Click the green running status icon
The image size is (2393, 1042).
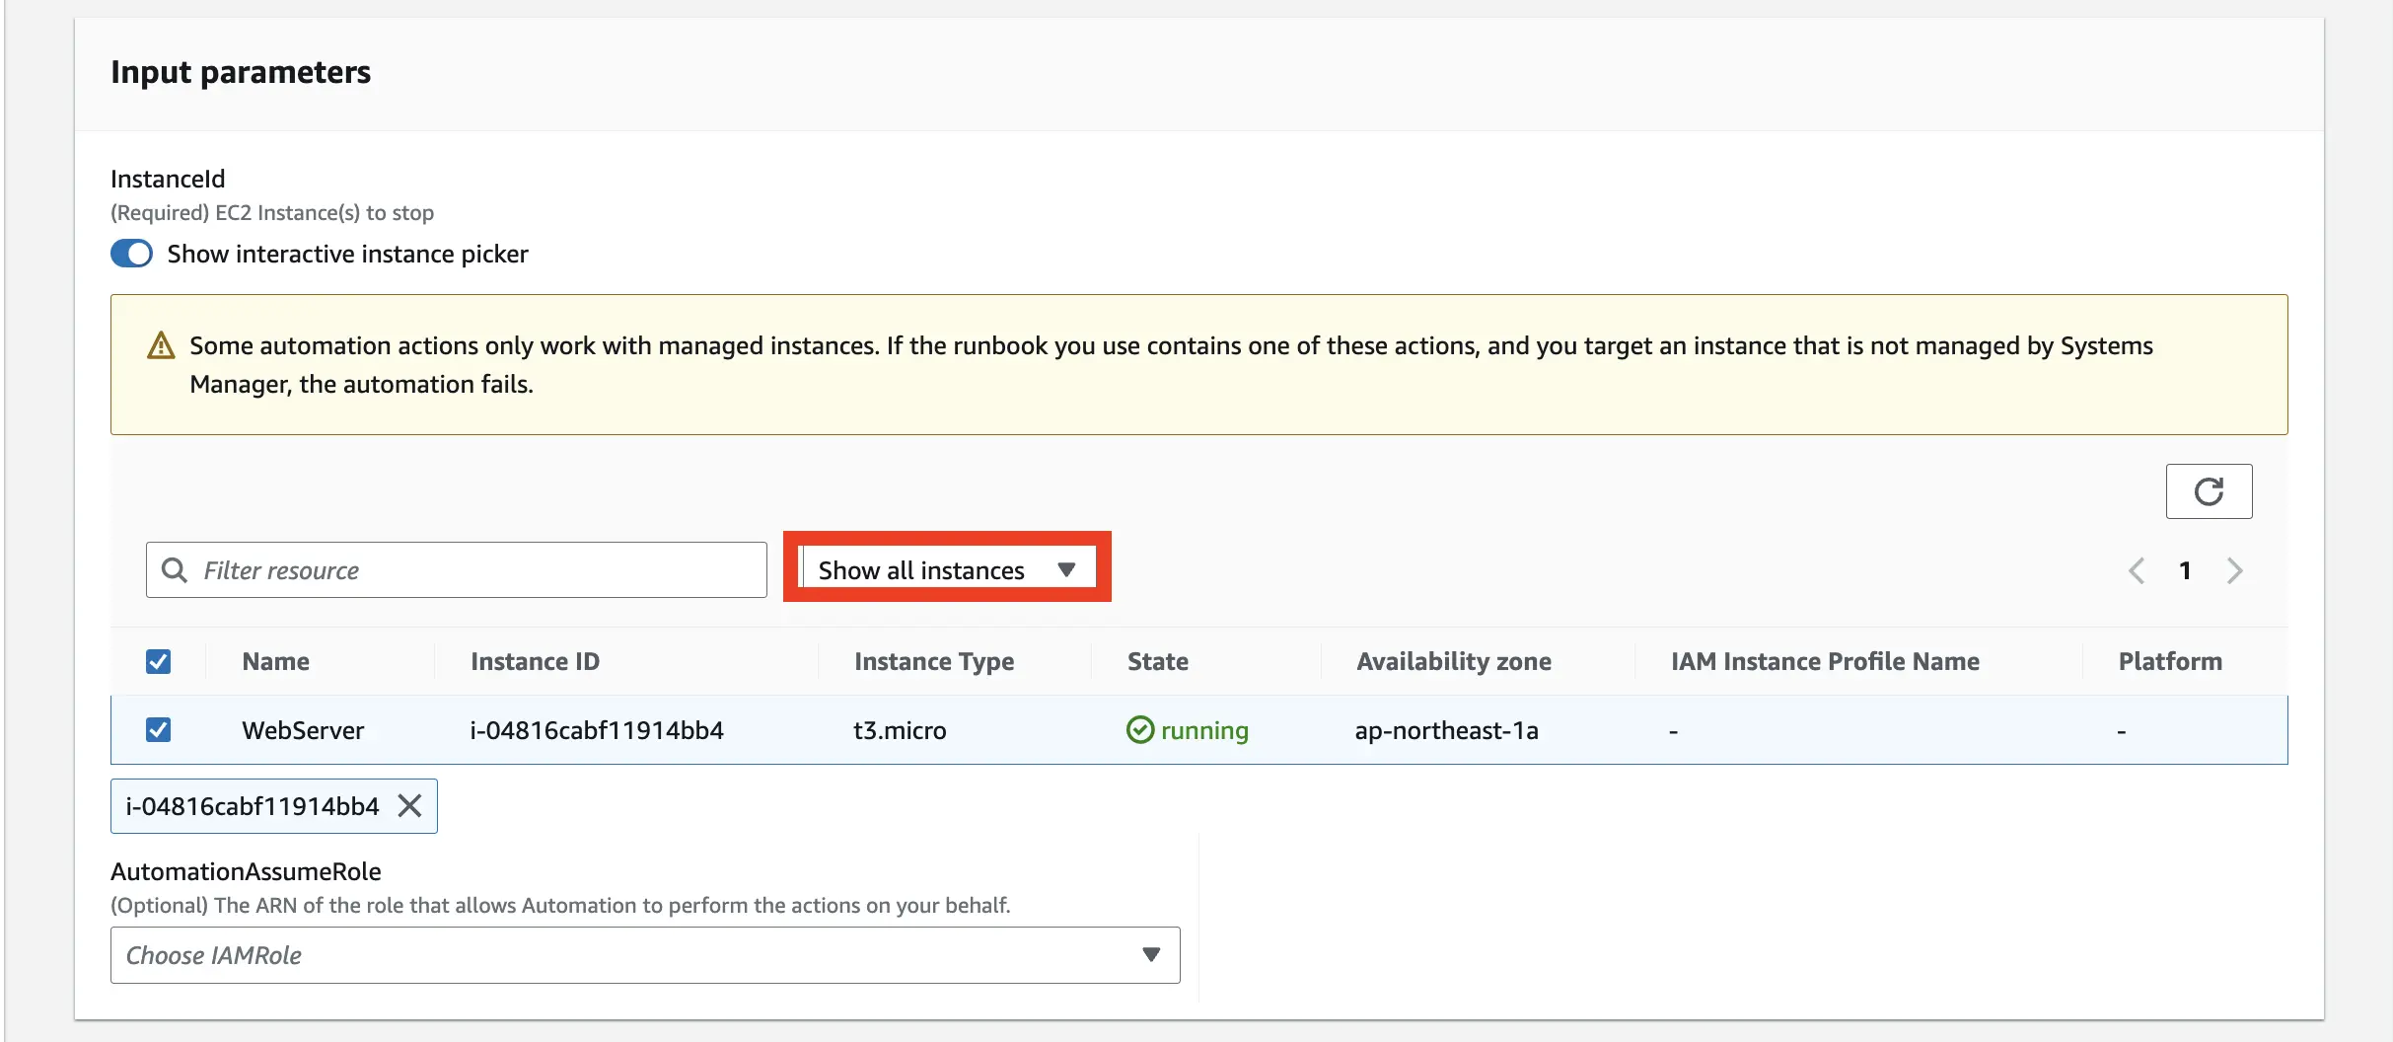(x=1139, y=730)
